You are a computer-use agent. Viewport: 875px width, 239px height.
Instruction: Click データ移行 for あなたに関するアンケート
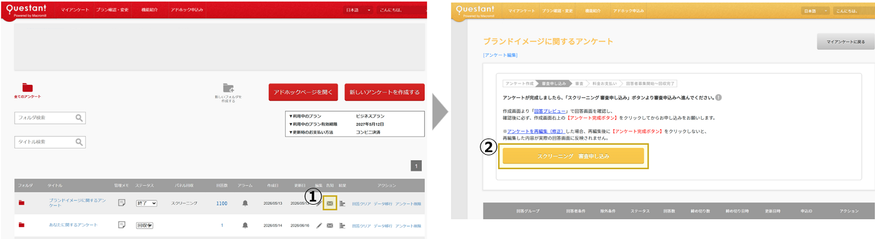pyautogui.click(x=382, y=225)
